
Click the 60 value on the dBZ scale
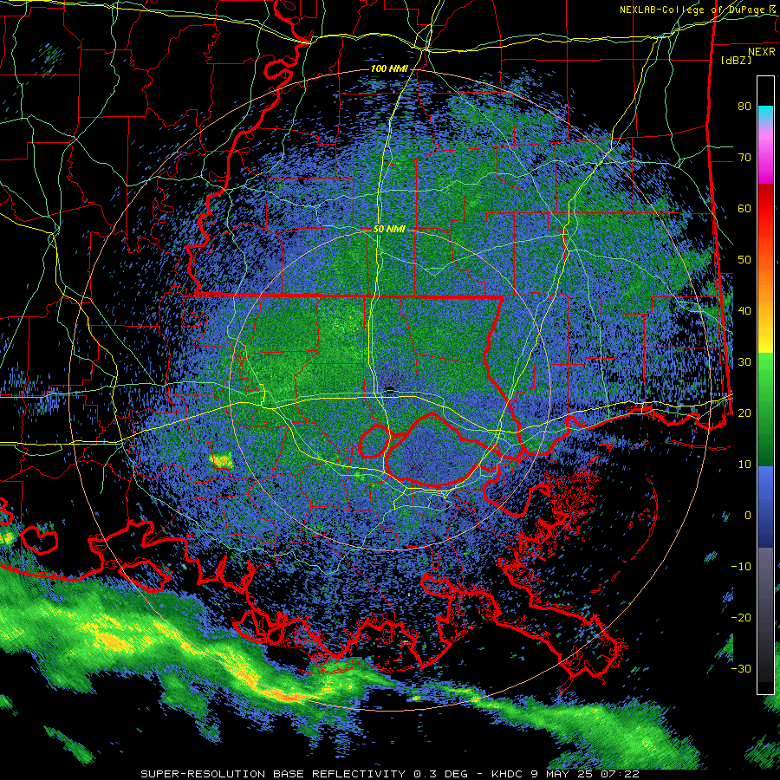[x=744, y=208]
